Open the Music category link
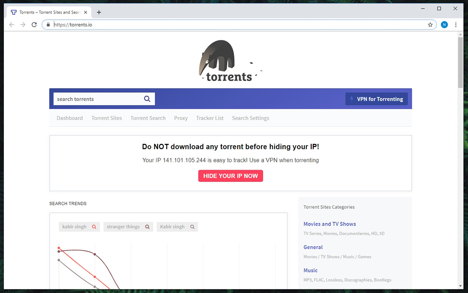468x293 pixels. [311, 270]
